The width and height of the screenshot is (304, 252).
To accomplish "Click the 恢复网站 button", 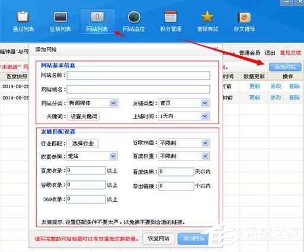I will pyautogui.click(x=159, y=239).
